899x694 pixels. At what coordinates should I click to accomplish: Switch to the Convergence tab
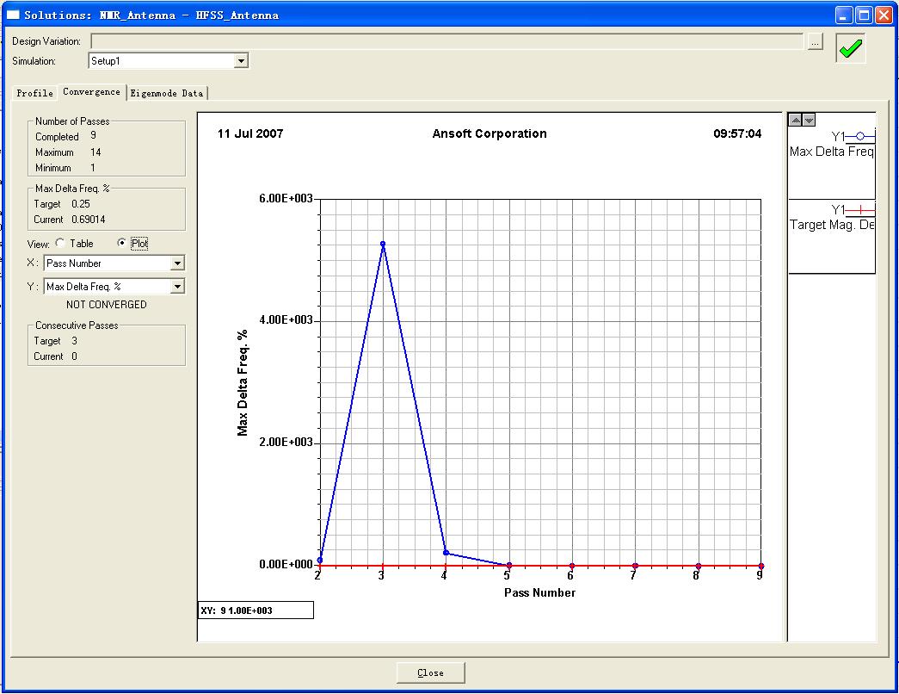pyautogui.click(x=92, y=92)
